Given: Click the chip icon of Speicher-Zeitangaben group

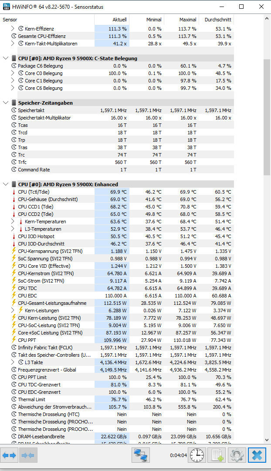Looking at the screenshot, I should [14, 103].
